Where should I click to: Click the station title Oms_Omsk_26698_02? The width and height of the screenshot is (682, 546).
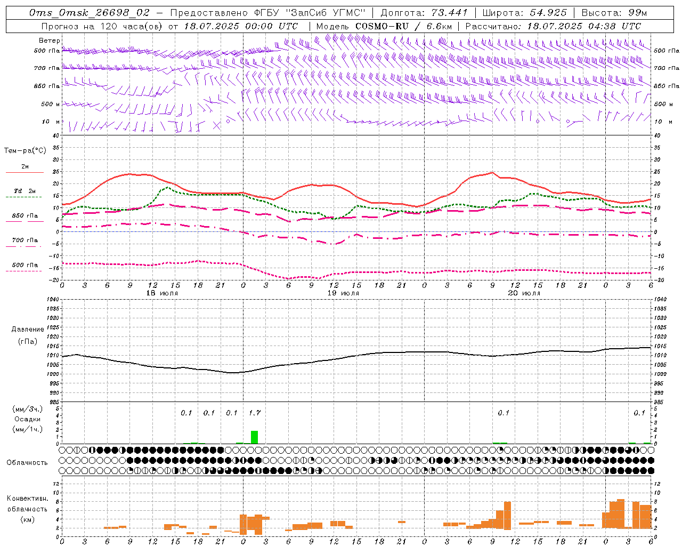click(89, 12)
